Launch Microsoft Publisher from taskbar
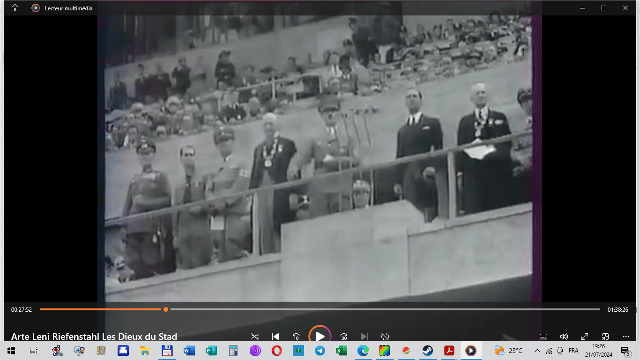 pyautogui.click(x=211, y=350)
